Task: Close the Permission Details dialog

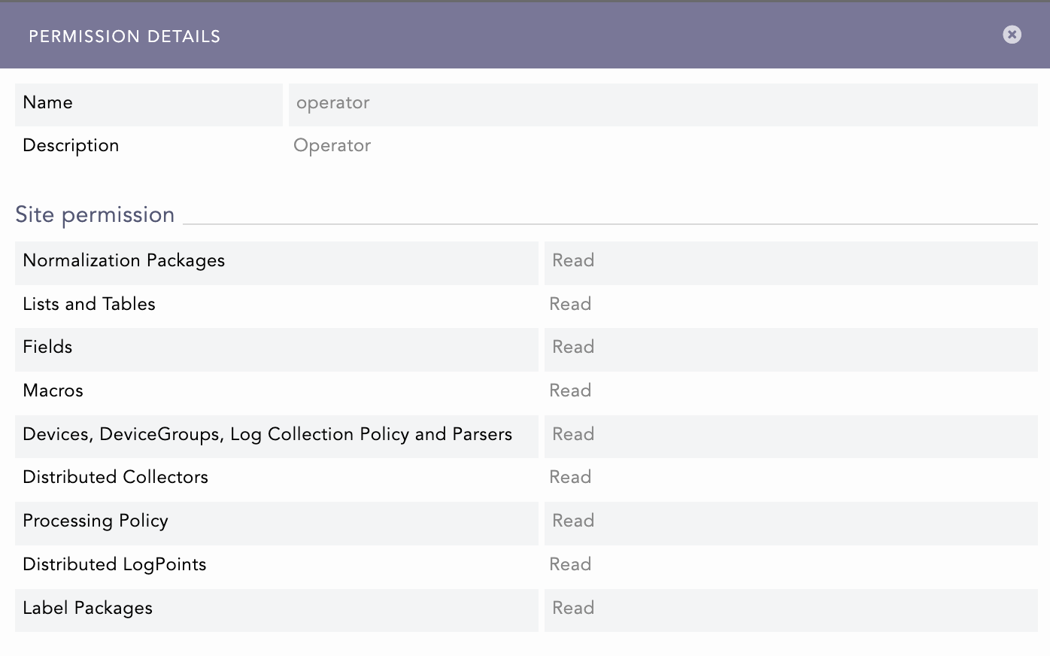Action: 1012,35
